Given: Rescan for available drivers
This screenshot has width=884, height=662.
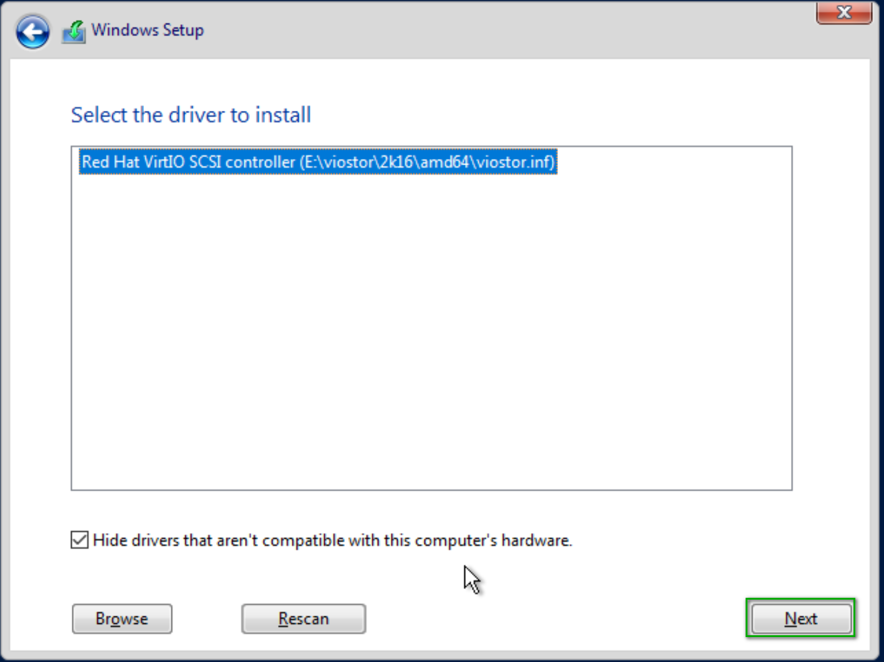Looking at the screenshot, I should click(x=304, y=619).
